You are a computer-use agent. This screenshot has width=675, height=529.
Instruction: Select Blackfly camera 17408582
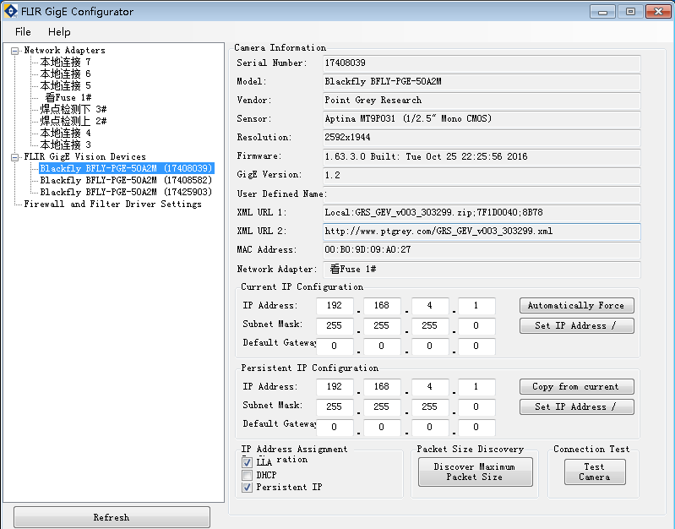click(126, 180)
